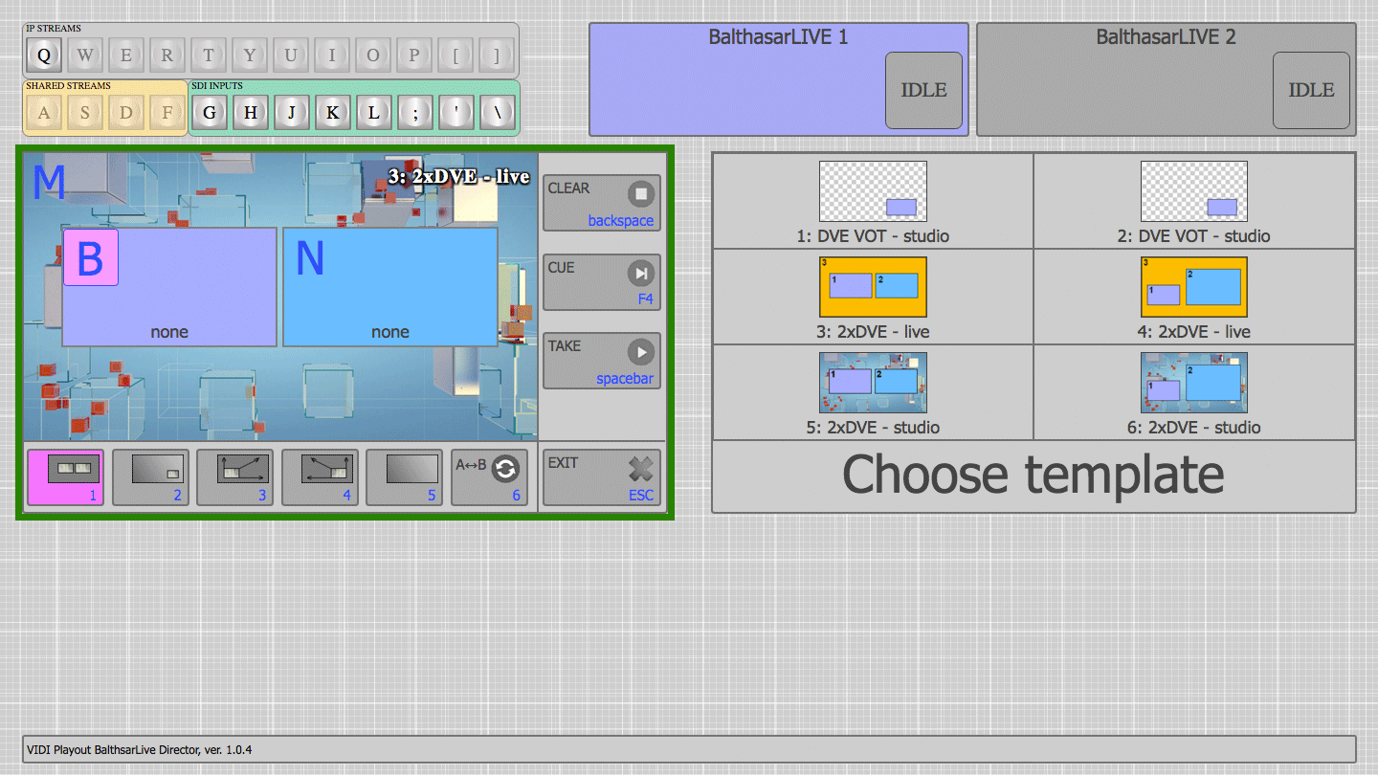Select IP stream key R
This screenshot has width=1378, height=775.
coord(167,55)
